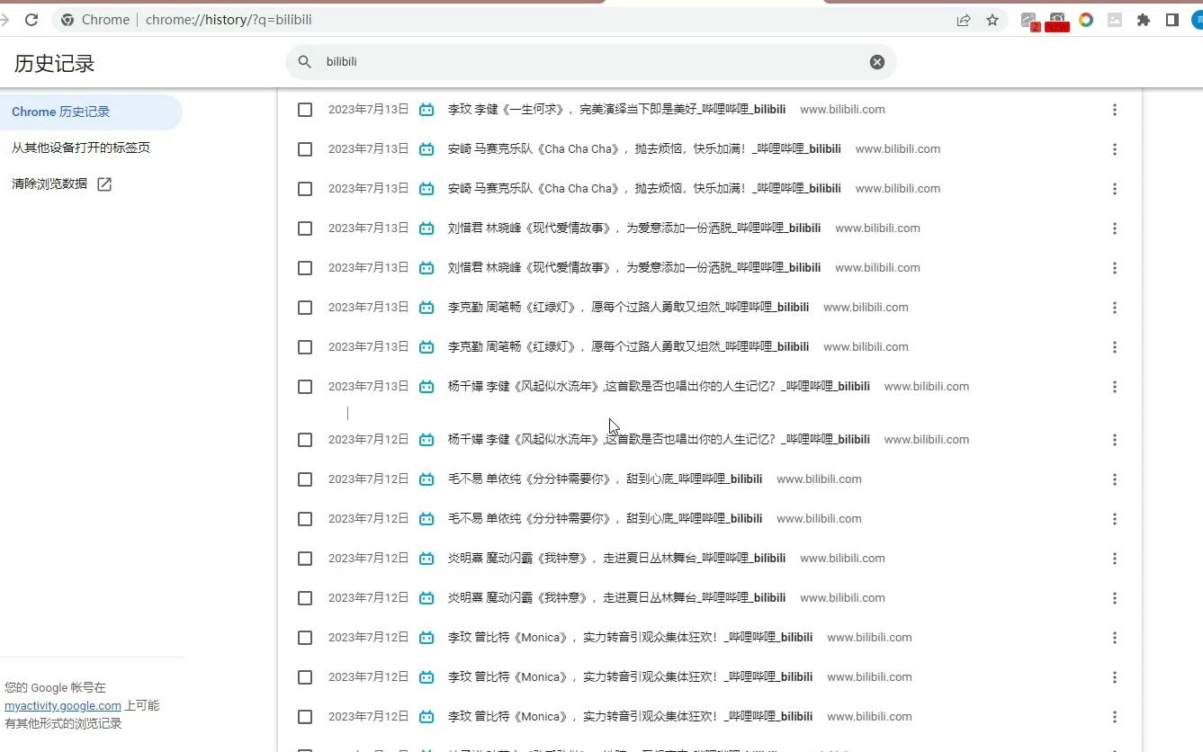Check 7月13日 杨千嬅 李健《风起似水流年》 entry
The height and width of the screenshot is (752, 1203).
click(305, 387)
